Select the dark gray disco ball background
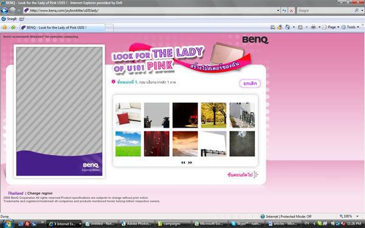 [x=242, y=143]
